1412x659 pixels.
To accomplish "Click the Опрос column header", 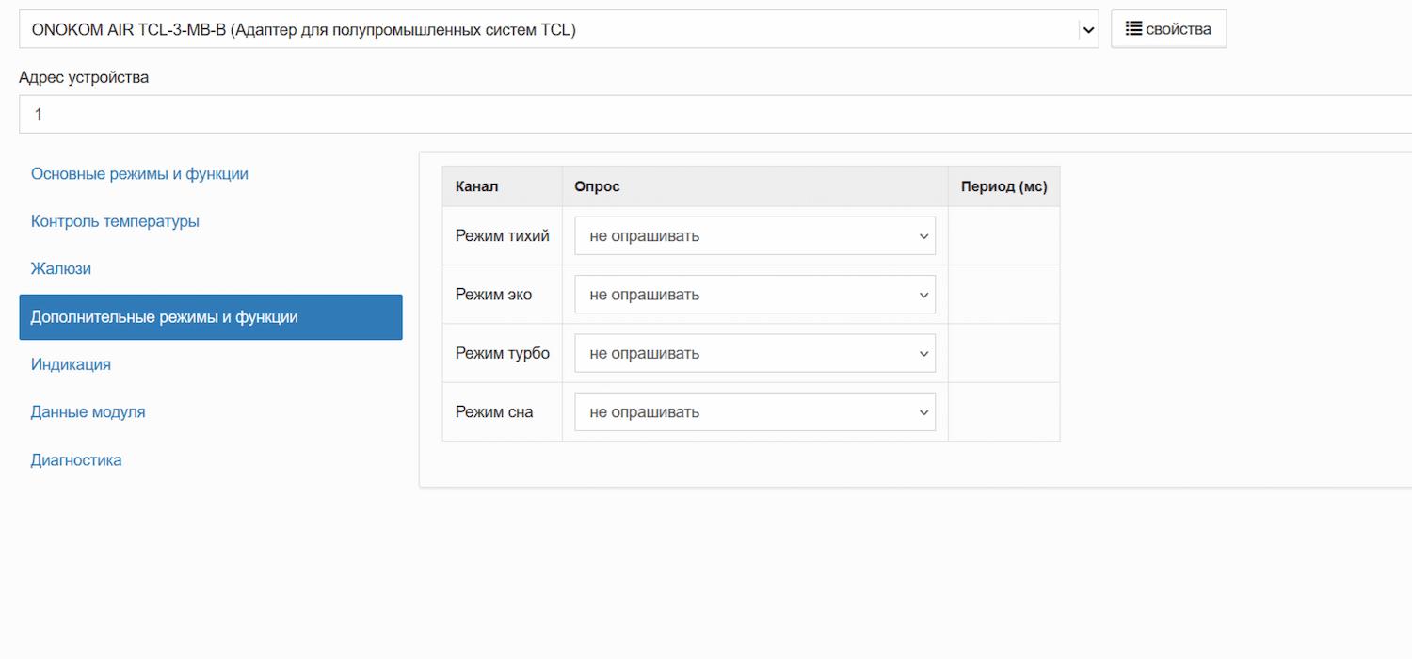I will pos(598,186).
